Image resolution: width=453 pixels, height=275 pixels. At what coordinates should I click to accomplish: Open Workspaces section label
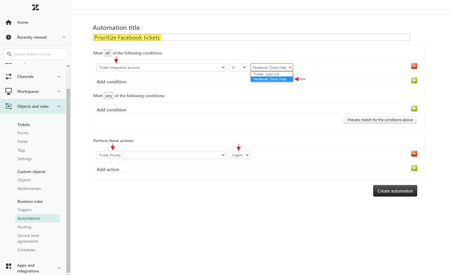[x=28, y=91]
